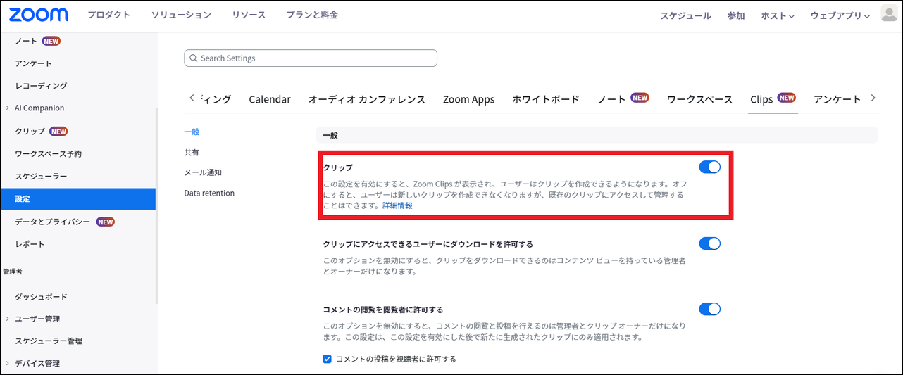
Task: Open 詳細情報 link
Action: tap(397, 205)
